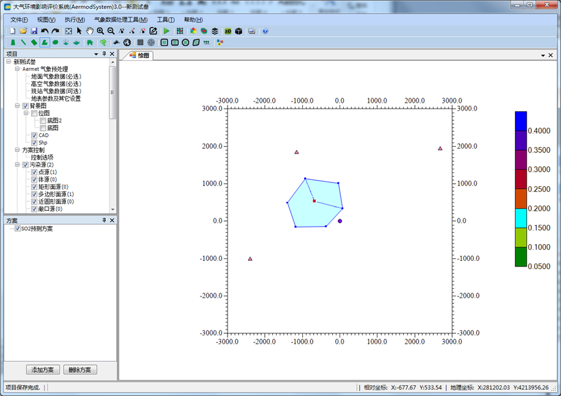Open the 3D view toolbar icon
561x396 pixels.
click(x=228, y=31)
